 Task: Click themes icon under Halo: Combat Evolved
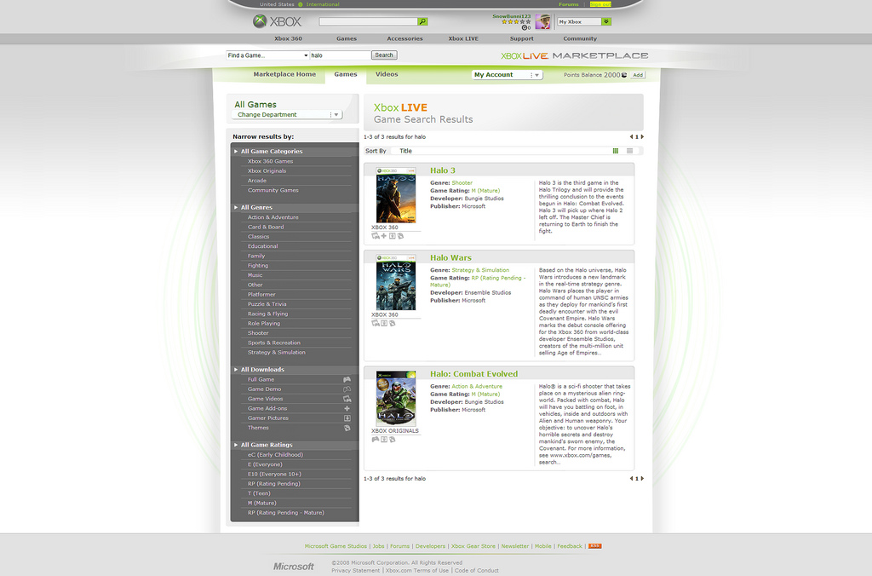(392, 440)
